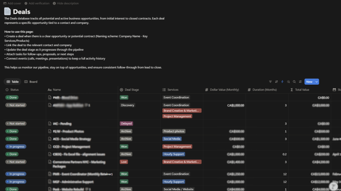Click the Product photos service tag

tap(174, 131)
